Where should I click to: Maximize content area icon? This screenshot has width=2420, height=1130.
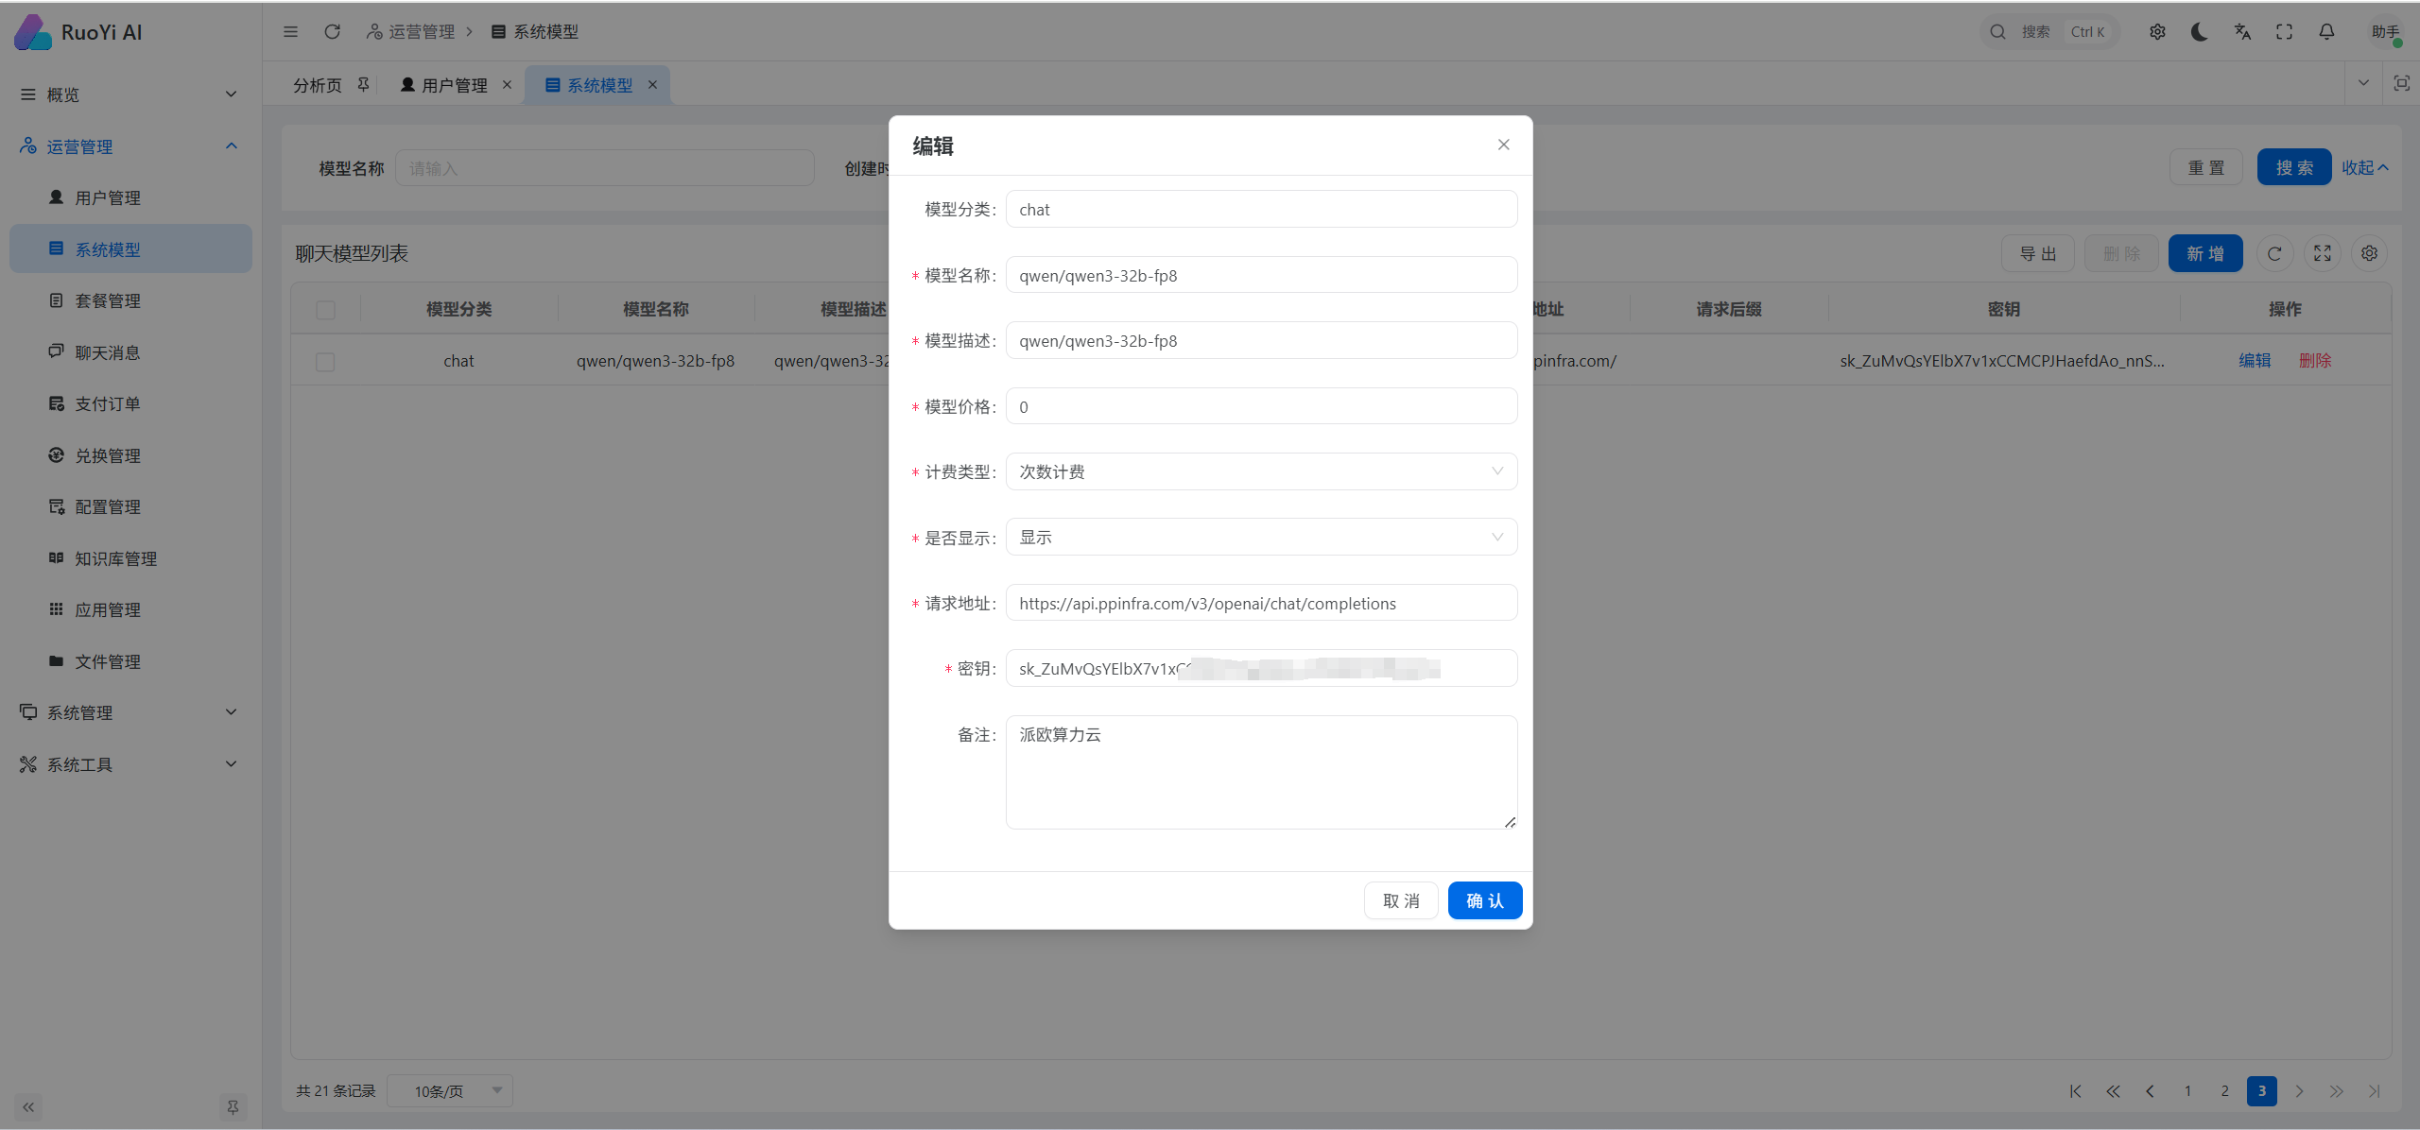(x=2401, y=83)
